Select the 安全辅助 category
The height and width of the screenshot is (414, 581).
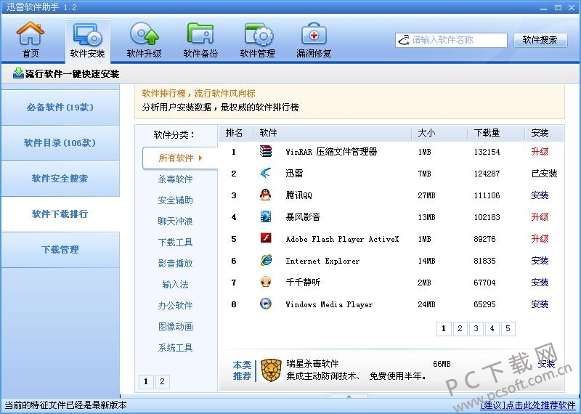click(x=175, y=200)
